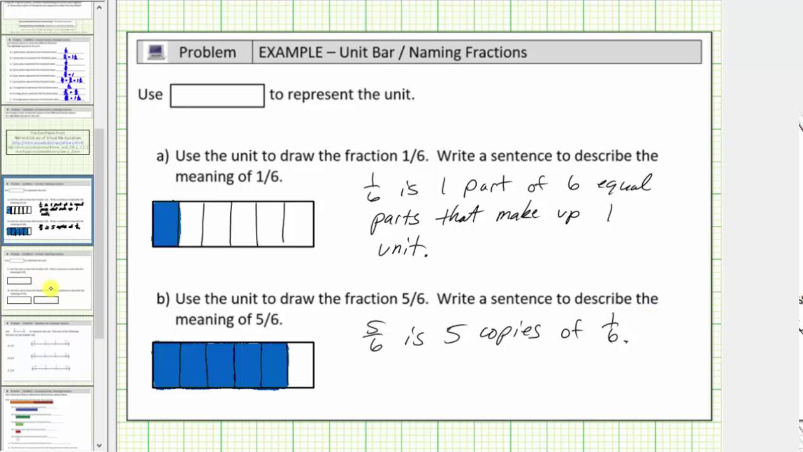803x452 pixels.
Task: Click the laptop icon beside Problem
Action: coord(156,52)
